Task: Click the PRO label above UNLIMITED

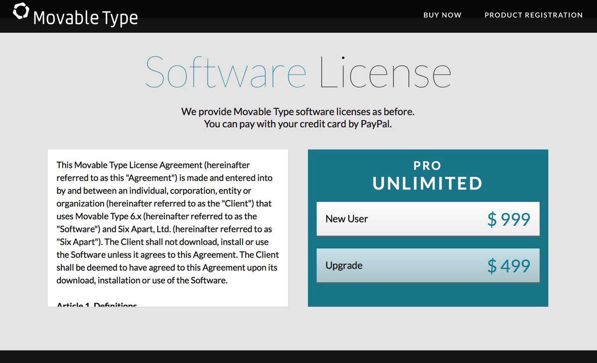Action: click(x=427, y=166)
